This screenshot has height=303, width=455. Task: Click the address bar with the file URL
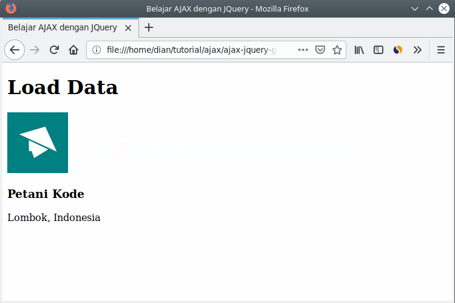[194, 50]
